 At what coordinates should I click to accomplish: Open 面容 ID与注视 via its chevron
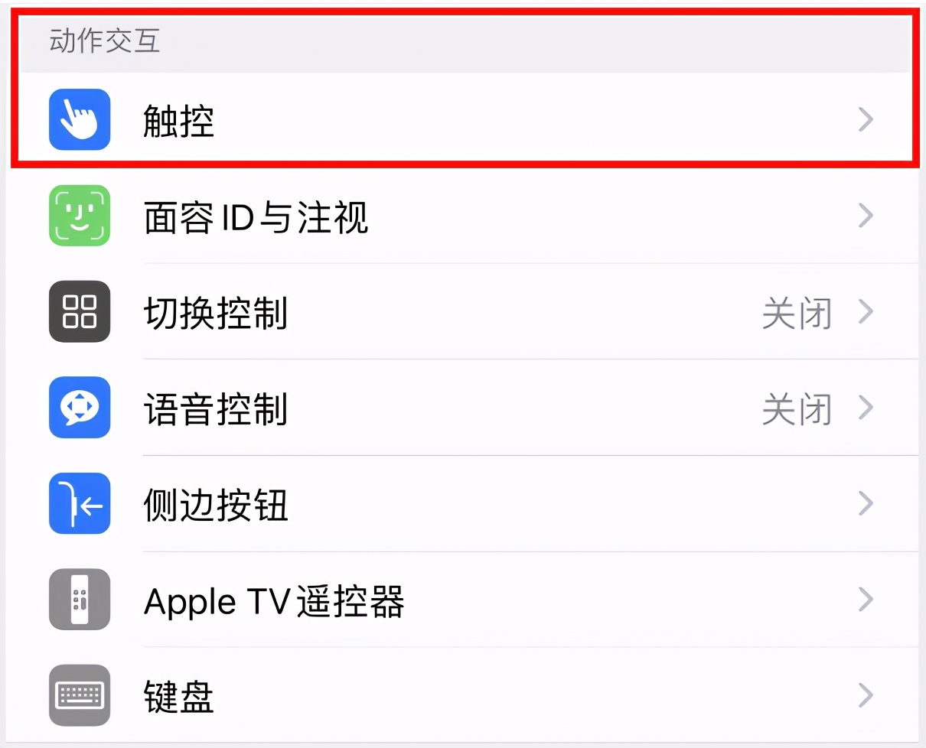tap(866, 216)
